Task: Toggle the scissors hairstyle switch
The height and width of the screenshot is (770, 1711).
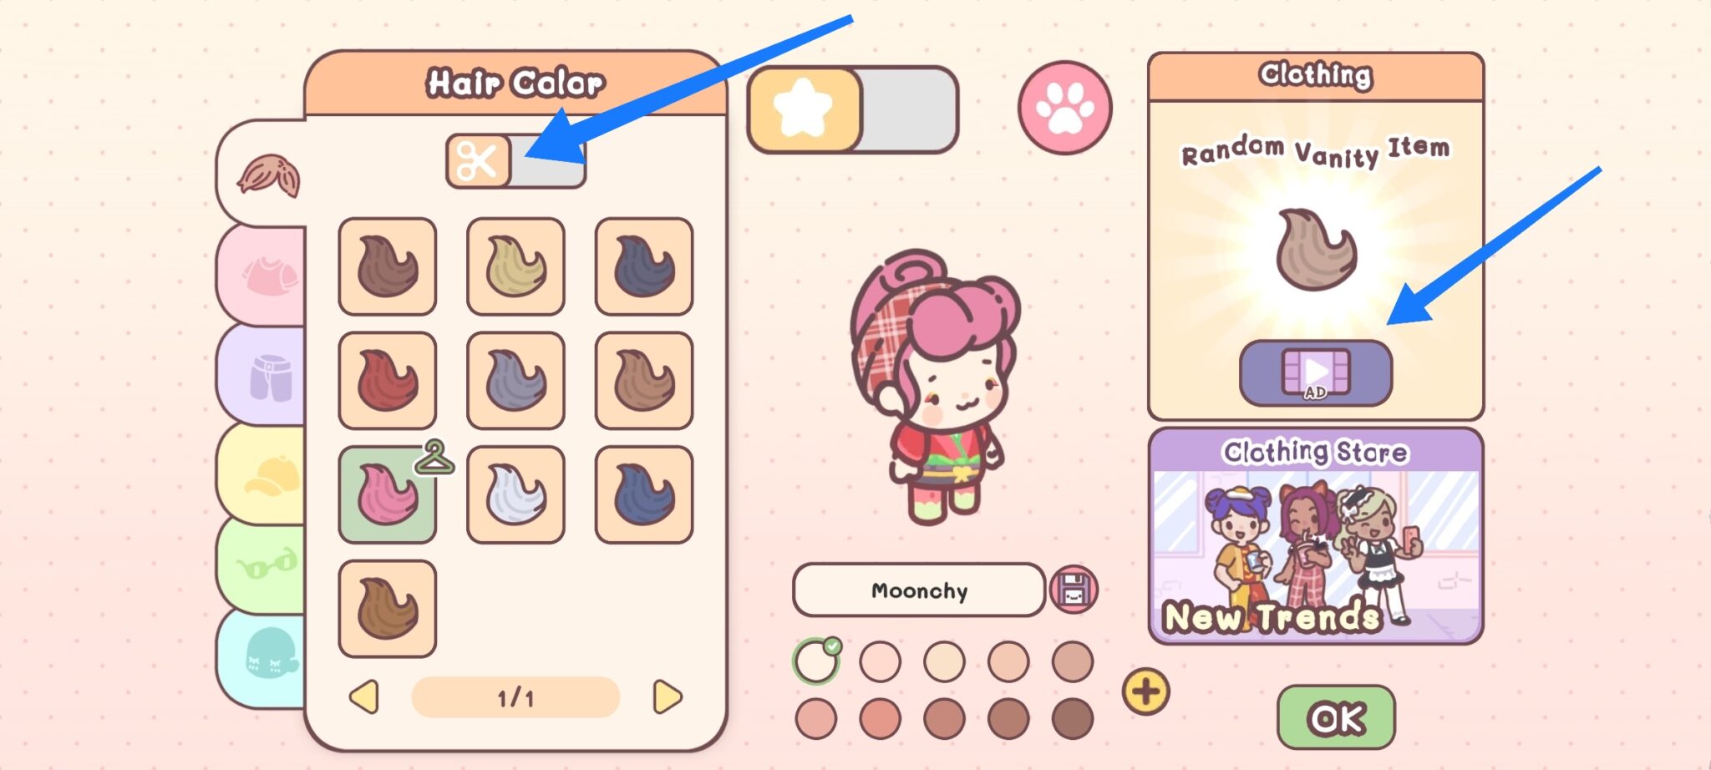Action: (x=515, y=161)
